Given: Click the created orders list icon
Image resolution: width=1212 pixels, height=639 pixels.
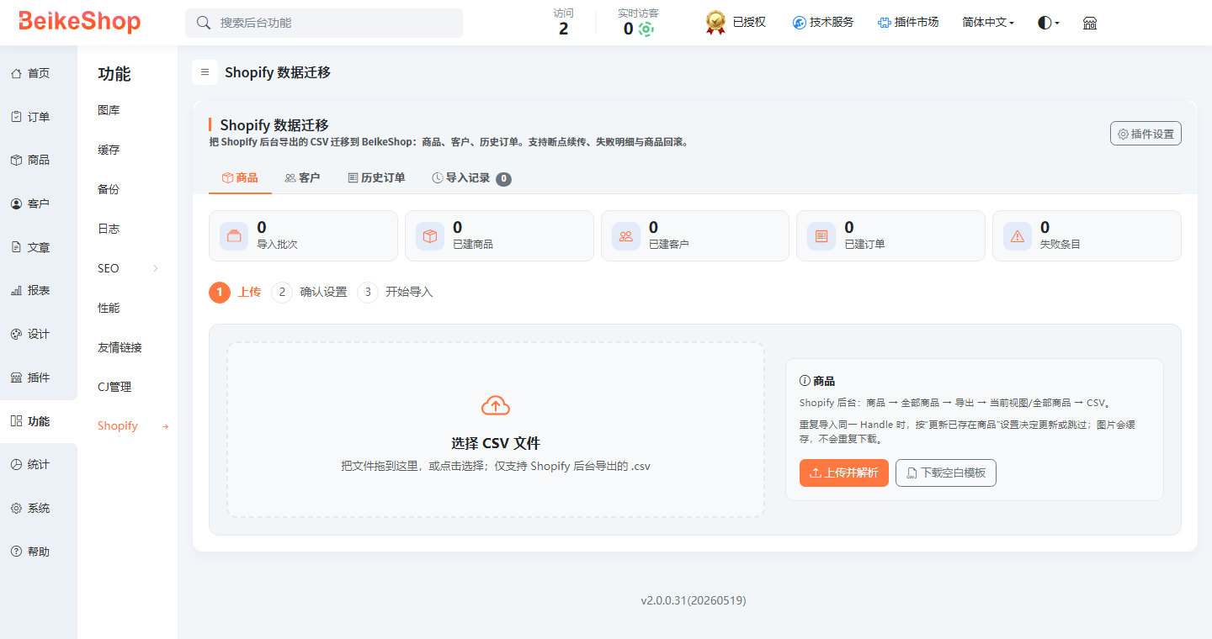Looking at the screenshot, I should pyautogui.click(x=821, y=236).
